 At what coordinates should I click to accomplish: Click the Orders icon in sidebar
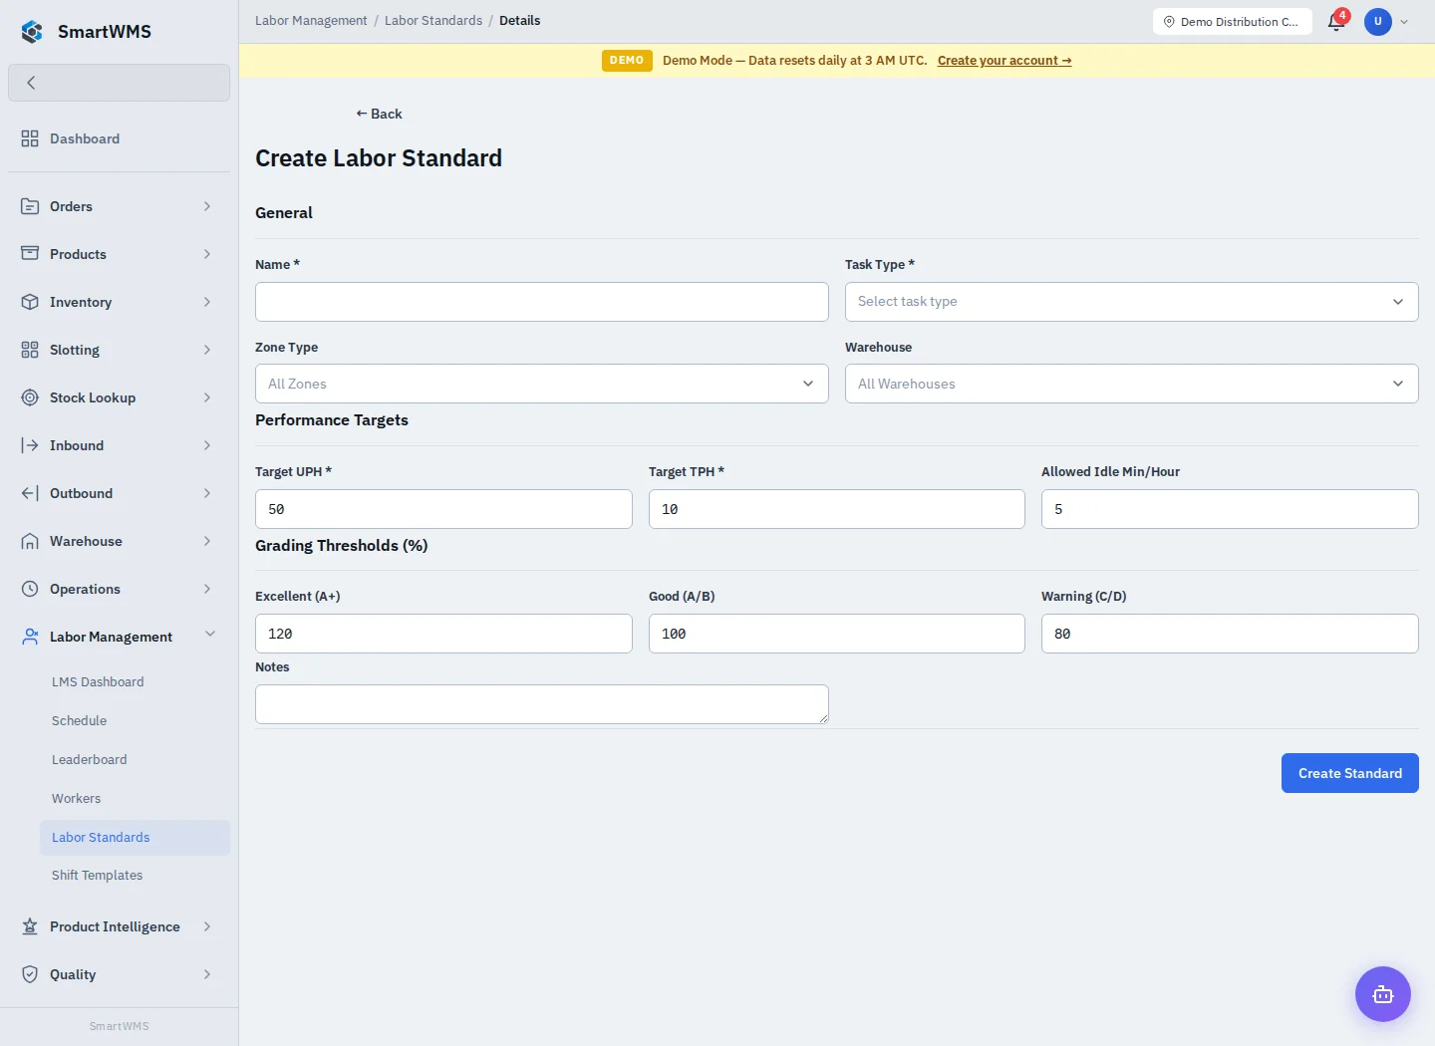(x=30, y=206)
